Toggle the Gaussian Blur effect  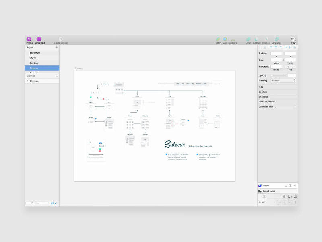295,106
